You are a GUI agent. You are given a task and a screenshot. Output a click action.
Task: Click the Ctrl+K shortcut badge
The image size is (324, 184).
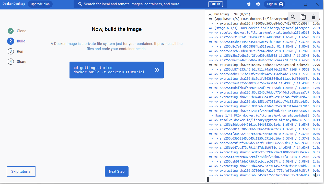click(215, 4)
